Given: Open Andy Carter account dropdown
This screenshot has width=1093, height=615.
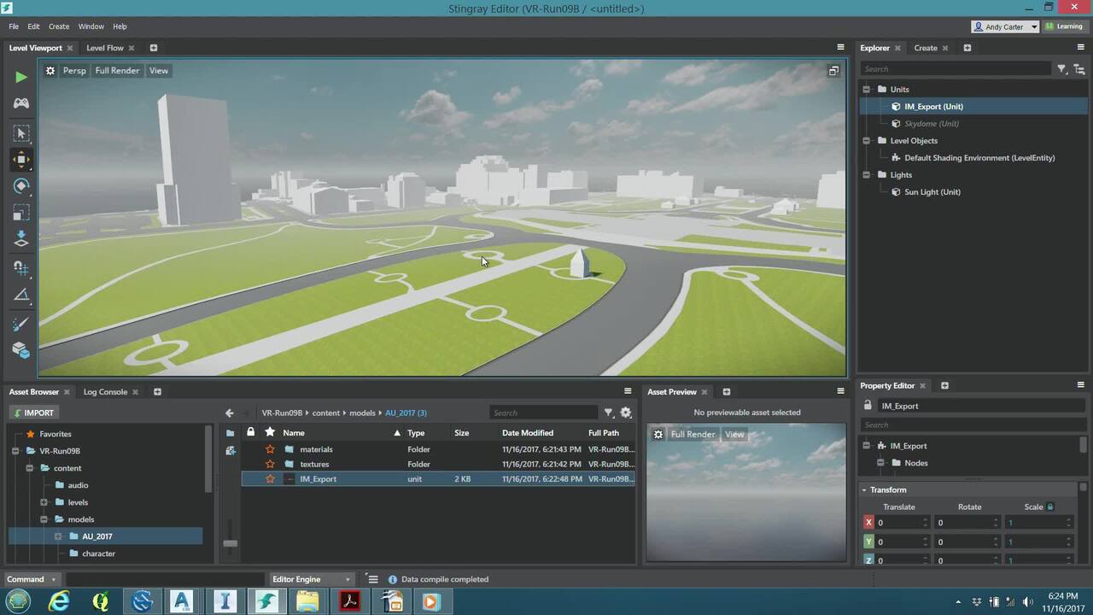Looking at the screenshot, I should pos(1005,26).
